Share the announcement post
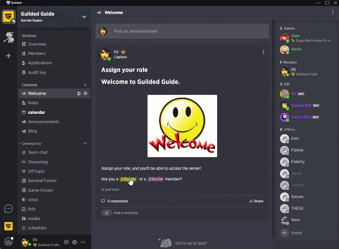This screenshot has width=339, height=249. pos(256,201)
